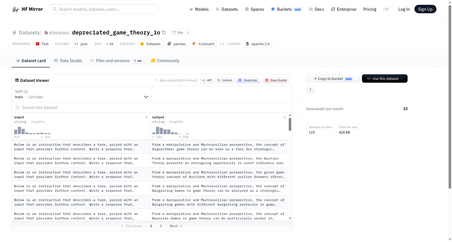Open the ebowwa user profile link
The width and height of the screenshot is (452, 242).
59,32
